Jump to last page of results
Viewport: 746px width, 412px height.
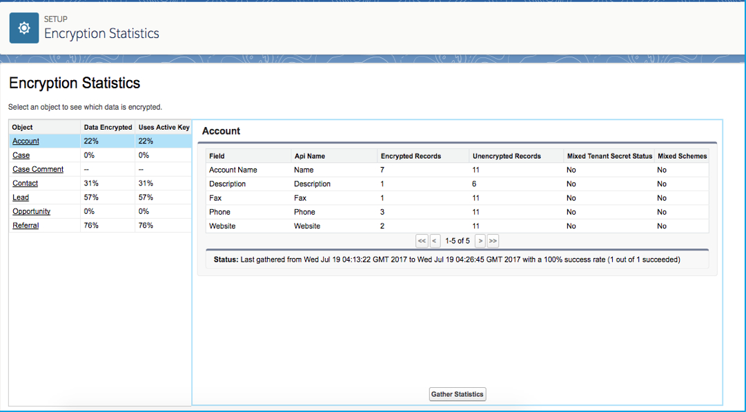point(493,241)
